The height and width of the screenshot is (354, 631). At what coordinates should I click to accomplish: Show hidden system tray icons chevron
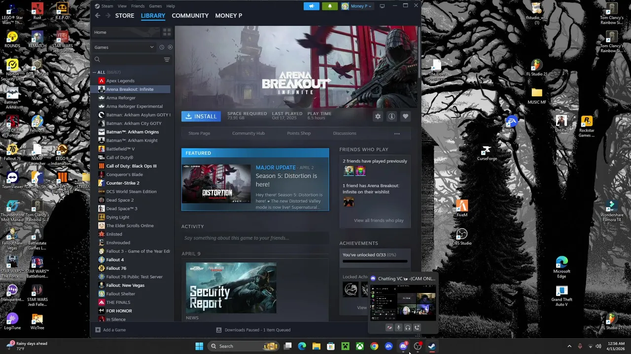coord(569,346)
